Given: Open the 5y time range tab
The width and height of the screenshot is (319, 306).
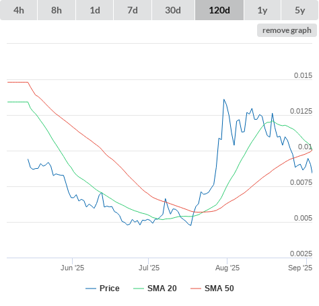Looking at the screenshot, I should coord(300,10).
